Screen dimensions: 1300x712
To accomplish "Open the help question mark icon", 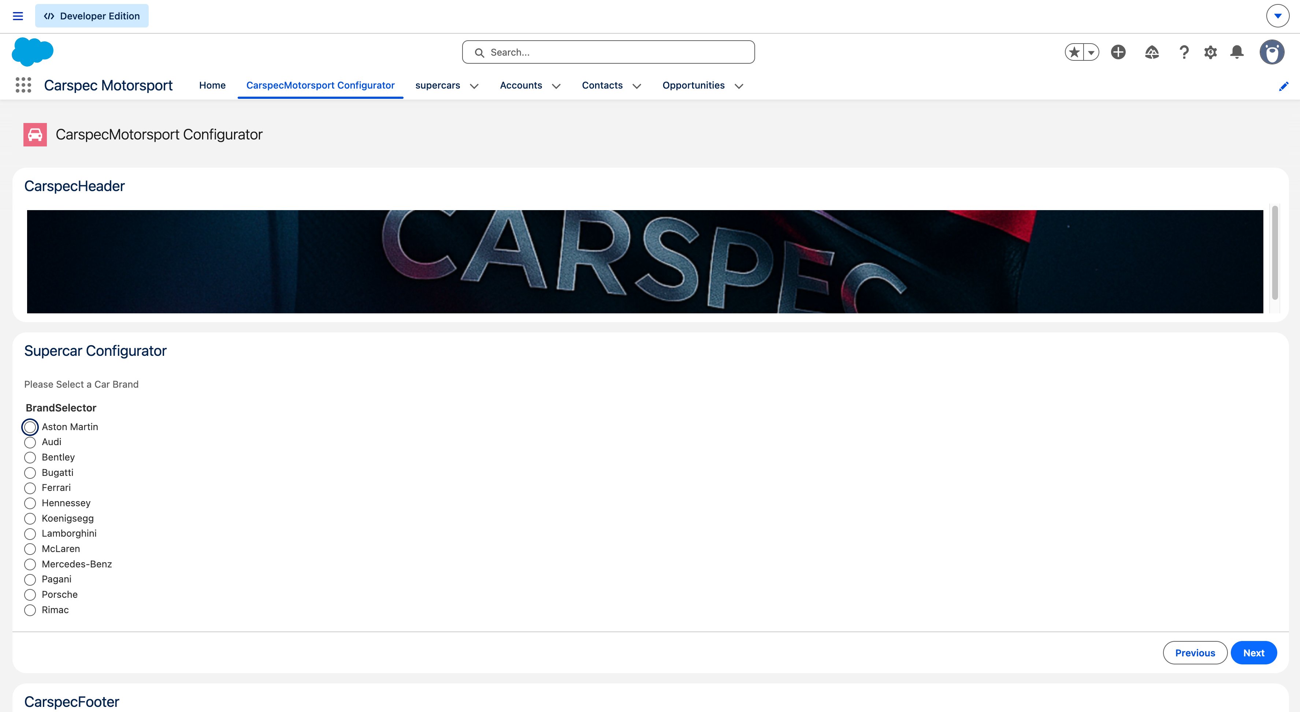I will pos(1184,52).
